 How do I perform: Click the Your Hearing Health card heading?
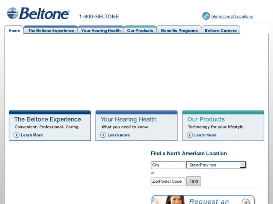pos(128,119)
